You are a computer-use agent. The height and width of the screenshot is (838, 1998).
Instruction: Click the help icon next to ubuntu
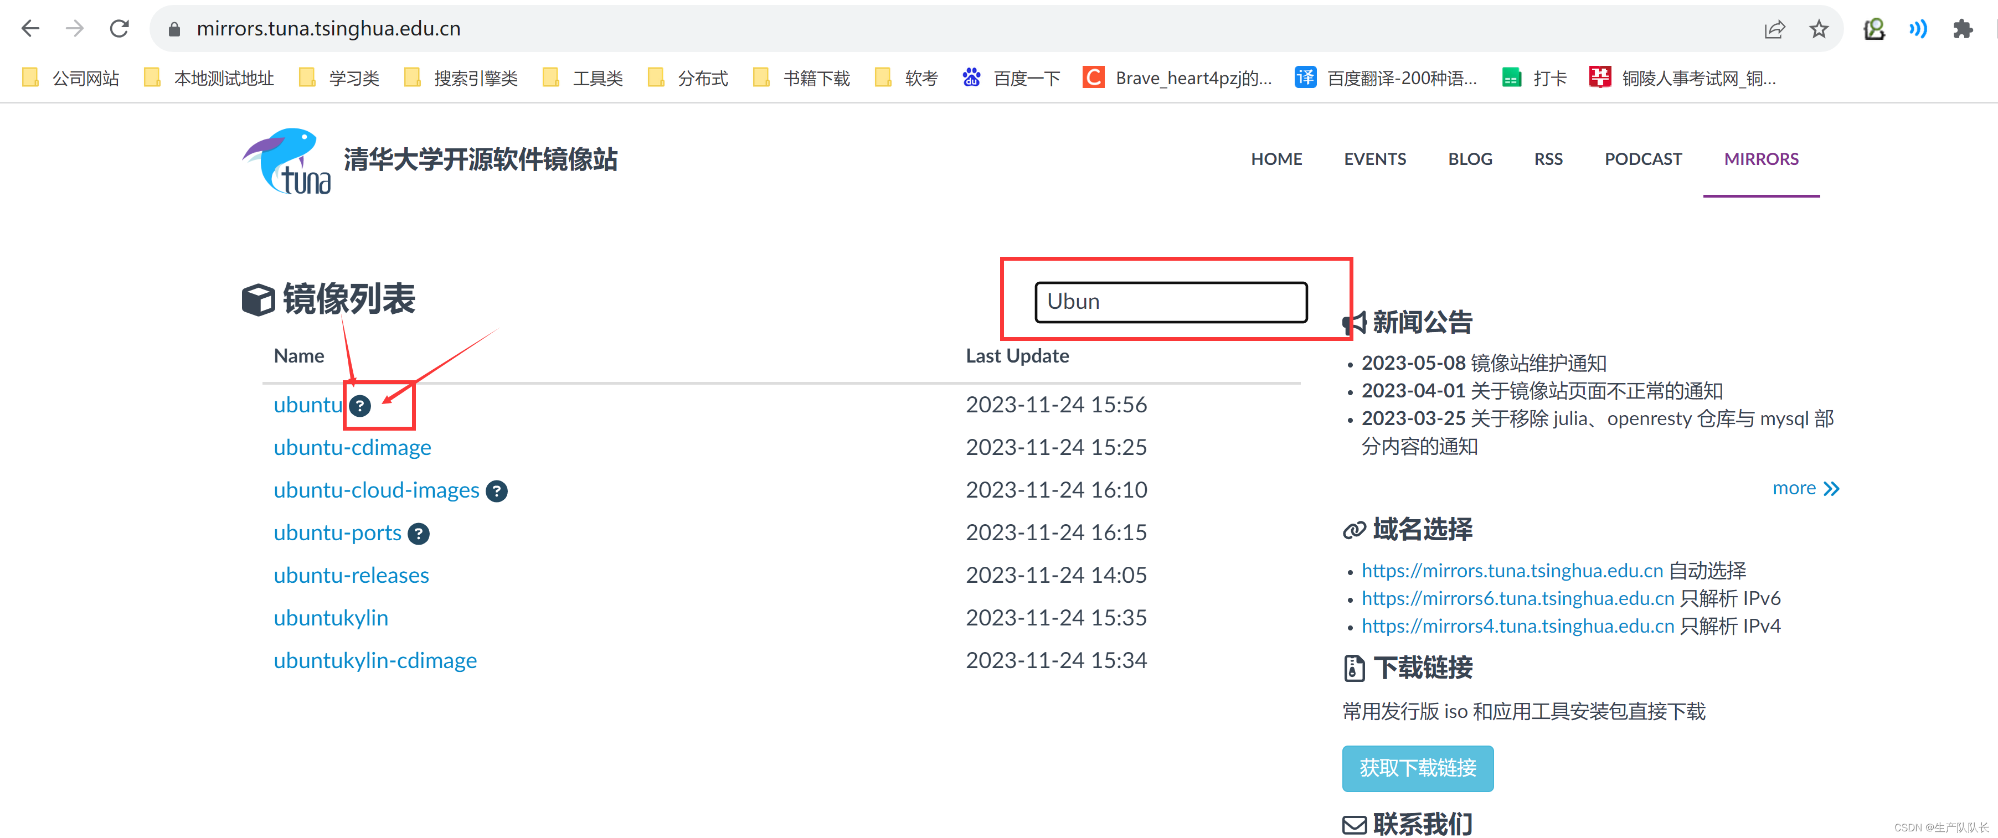click(x=360, y=405)
